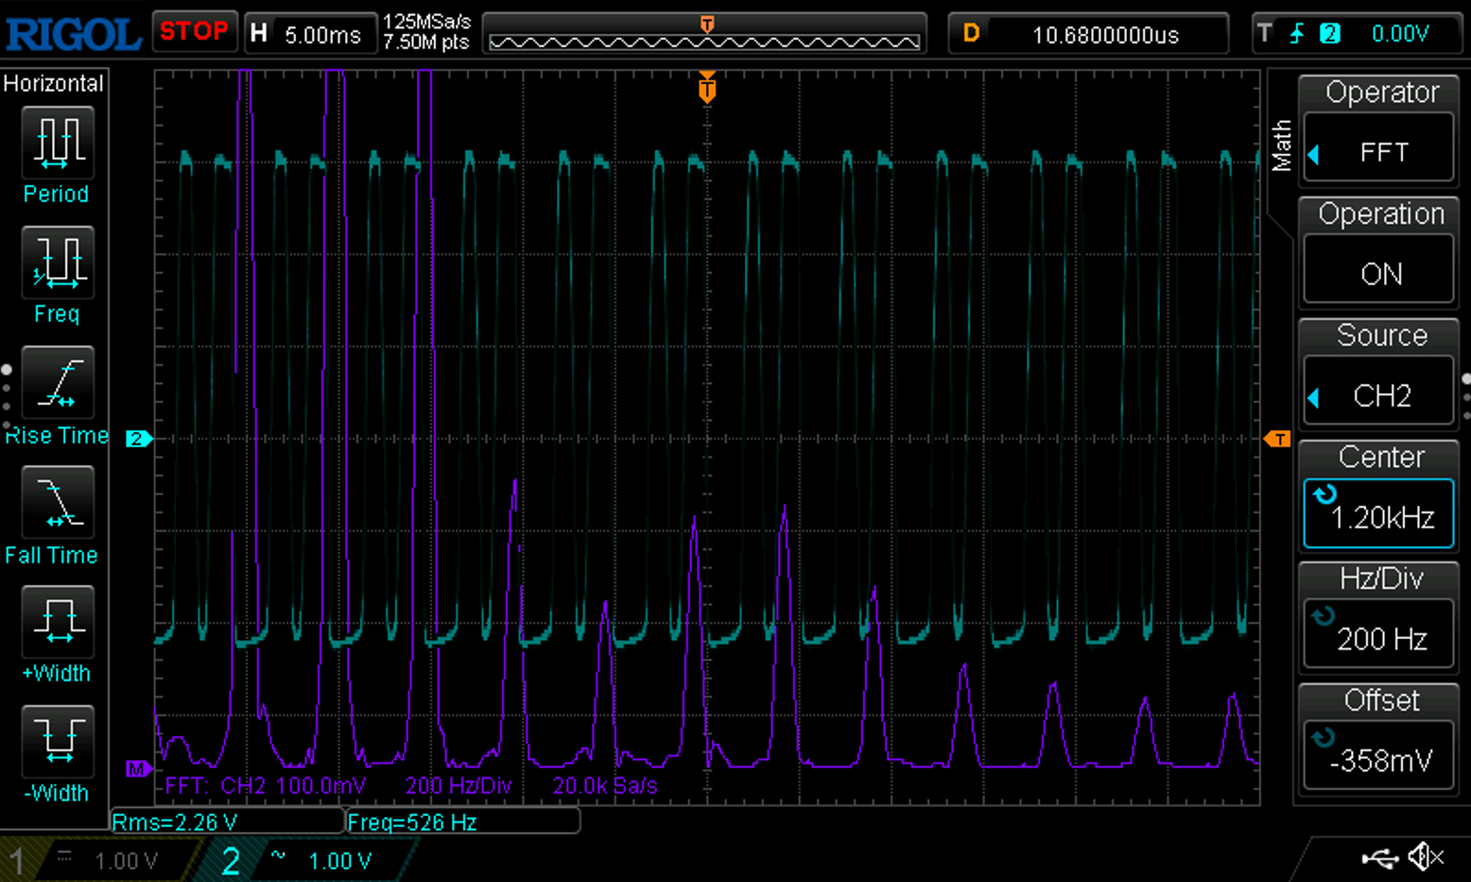Click the left arrow beside CH2 source
This screenshot has height=882, width=1471.
pyautogui.click(x=1313, y=397)
